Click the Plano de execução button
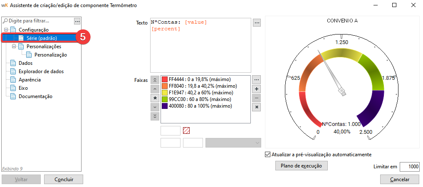Image resolution: width=423 pixels, height=187 pixels. [301, 166]
